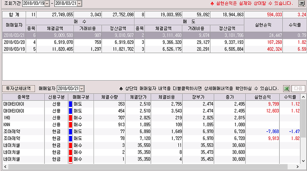The width and height of the screenshot is (307, 171).
Task: Open the 매매일자 2018/03/21 date dropdown
Action: pyautogui.click(x=81, y=89)
